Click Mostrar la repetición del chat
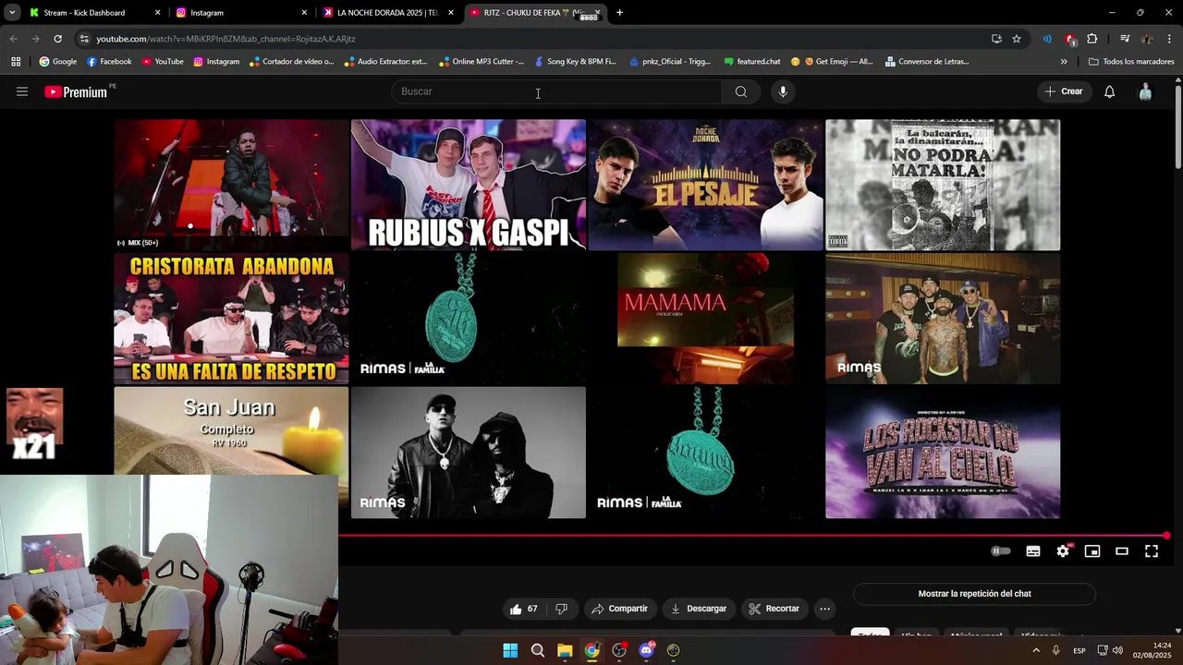Image resolution: width=1183 pixels, height=665 pixels. click(974, 594)
